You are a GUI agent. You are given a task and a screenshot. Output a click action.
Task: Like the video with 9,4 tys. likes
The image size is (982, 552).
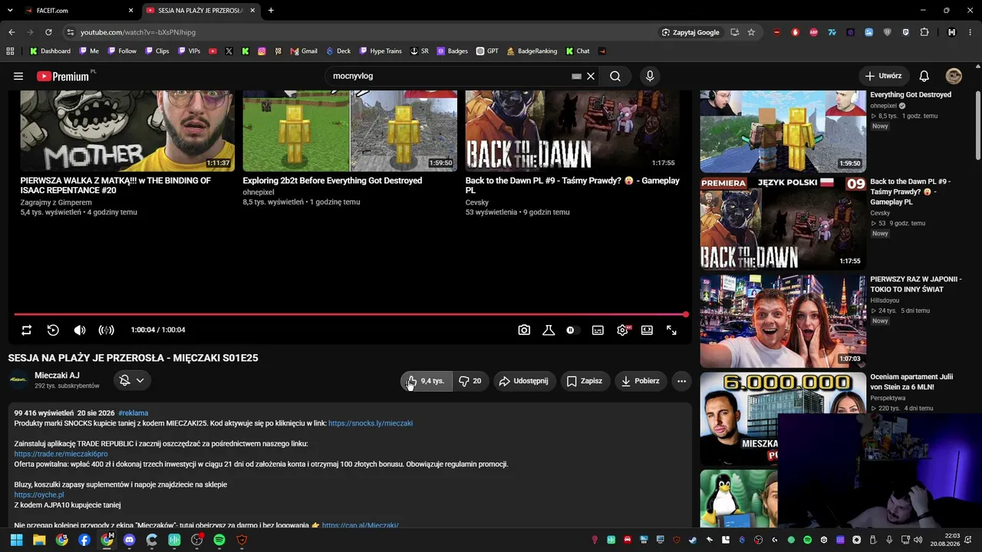point(427,381)
